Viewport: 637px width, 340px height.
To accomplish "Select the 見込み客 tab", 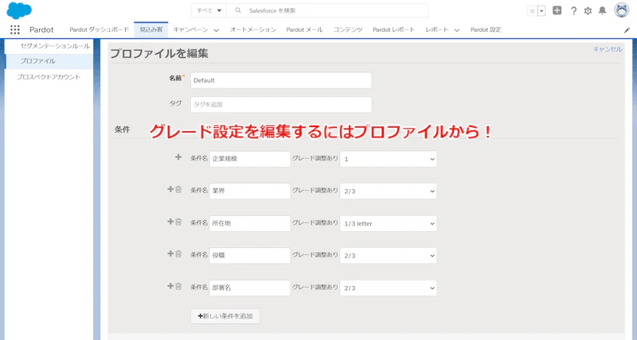I will click(151, 29).
